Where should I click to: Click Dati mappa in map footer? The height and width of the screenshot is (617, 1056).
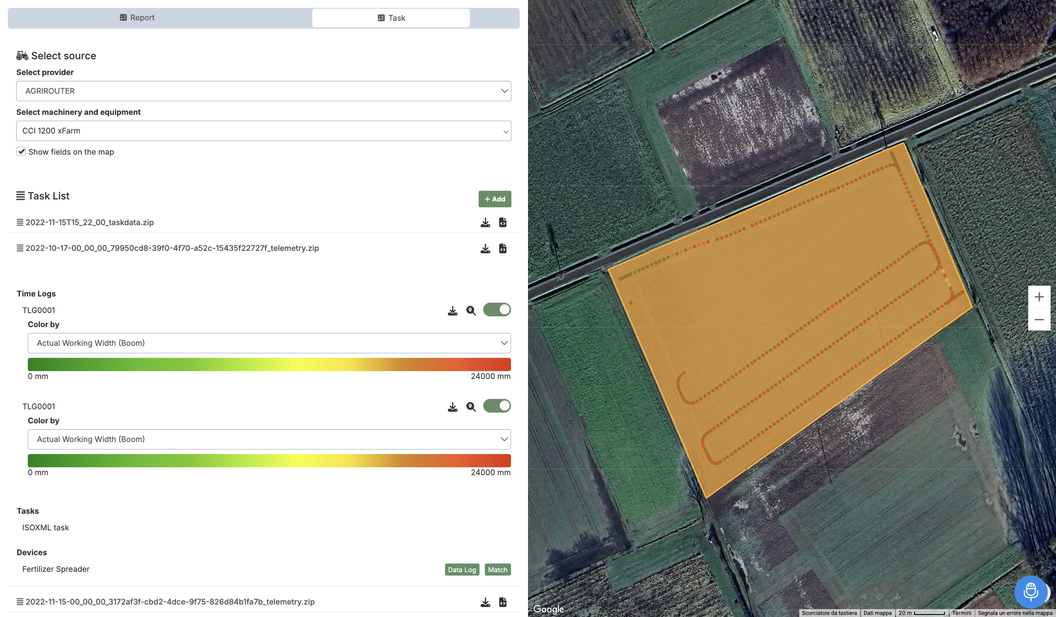[x=877, y=613]
